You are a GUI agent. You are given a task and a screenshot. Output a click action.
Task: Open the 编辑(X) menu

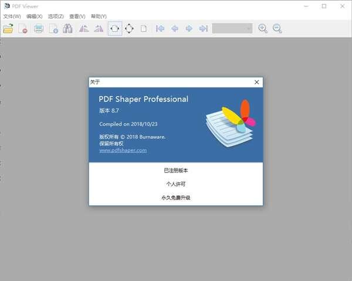pos(34,16)
